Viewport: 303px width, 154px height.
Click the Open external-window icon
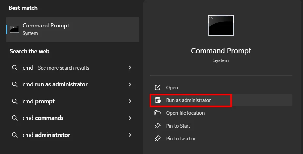point(157,87)
